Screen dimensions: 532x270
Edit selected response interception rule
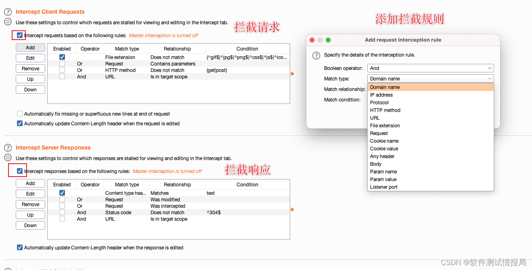click(30, 194)
